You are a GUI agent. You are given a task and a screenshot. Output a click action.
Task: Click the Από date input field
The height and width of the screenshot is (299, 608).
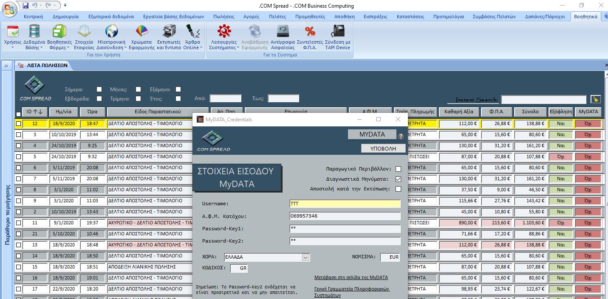point(225,98)
